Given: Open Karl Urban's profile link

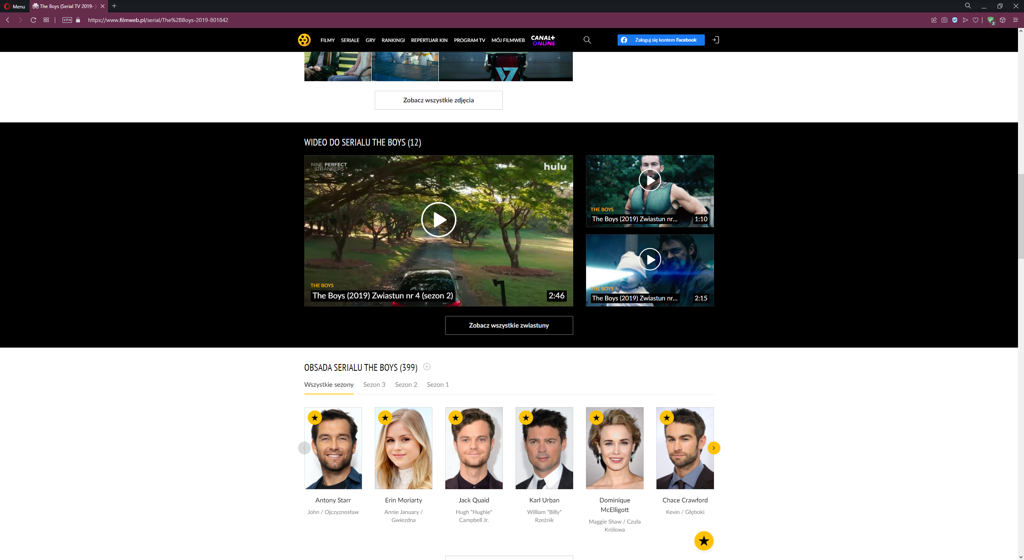Looking at the screenshot, I should (544, 500).
